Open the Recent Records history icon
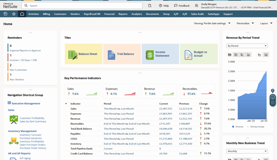277x160 pixels. (x=6, y=14)
